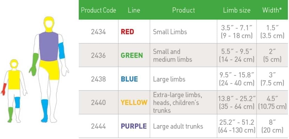Viewport: 289px width, 139px height.
Task: Select the GREEN line label
Action: pos(132,55)
